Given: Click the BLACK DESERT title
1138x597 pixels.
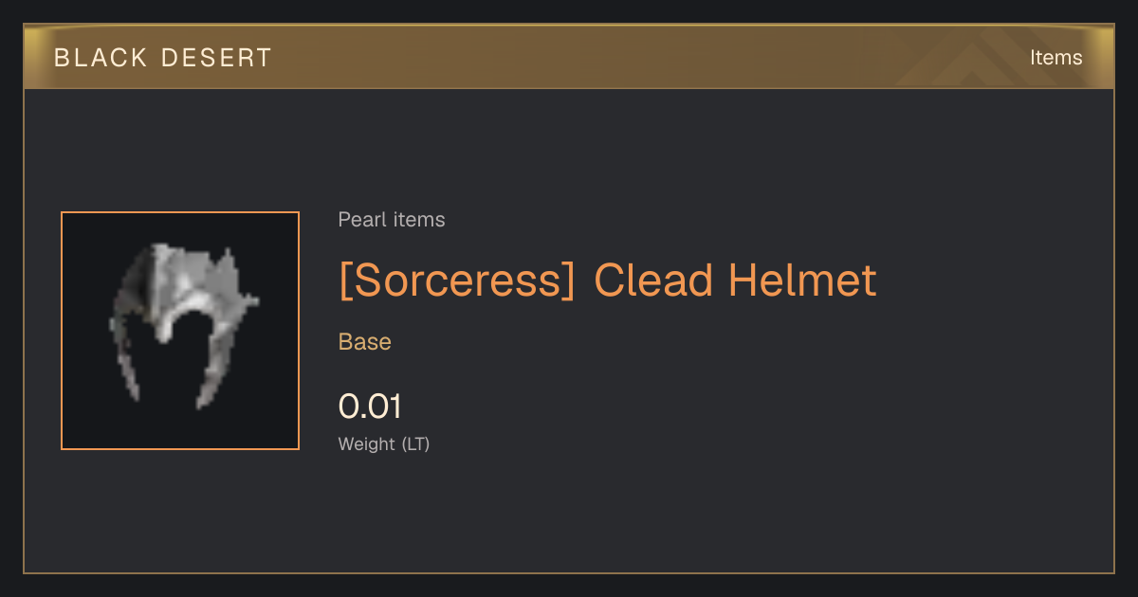Looking at the screenshot, I should click(x=163, y=58).
